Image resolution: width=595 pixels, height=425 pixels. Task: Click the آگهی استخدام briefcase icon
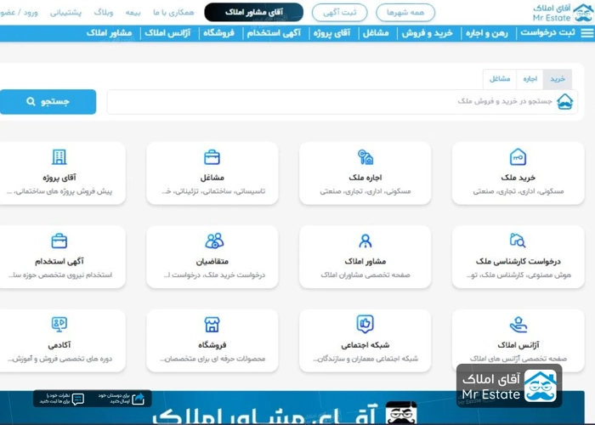(x=59, y=241)
